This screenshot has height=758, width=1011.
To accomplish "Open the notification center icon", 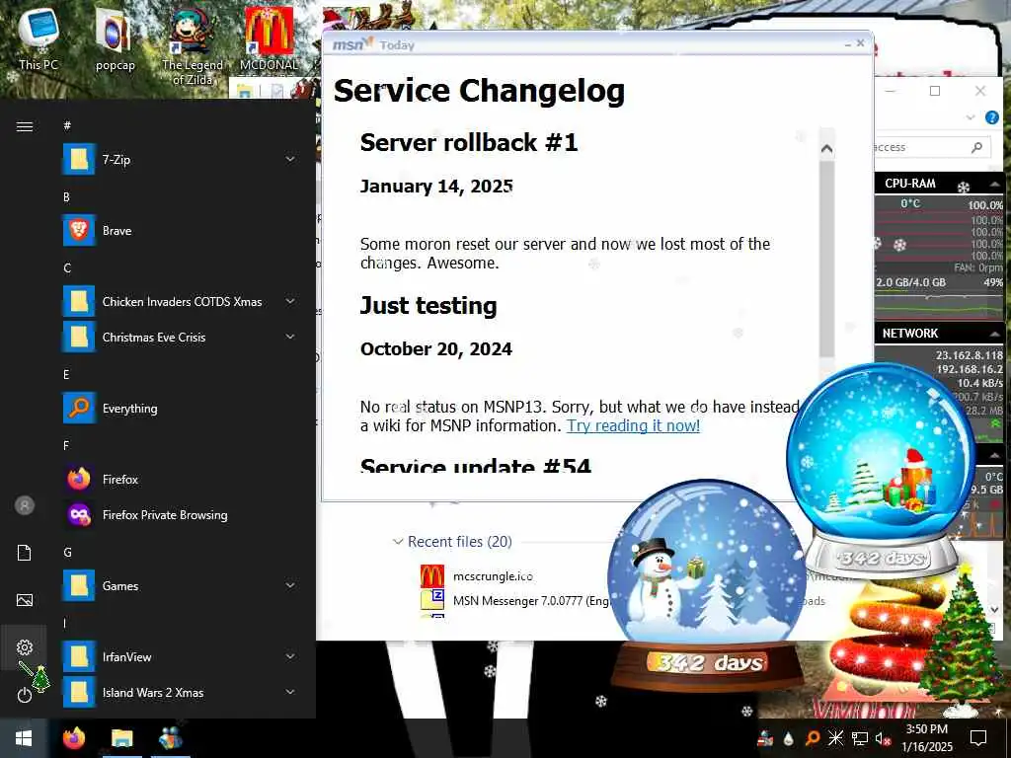I will (x=978, y=738).
